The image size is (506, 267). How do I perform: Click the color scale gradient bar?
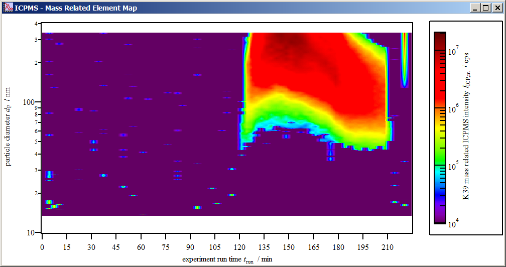click(x=440, y=127)
